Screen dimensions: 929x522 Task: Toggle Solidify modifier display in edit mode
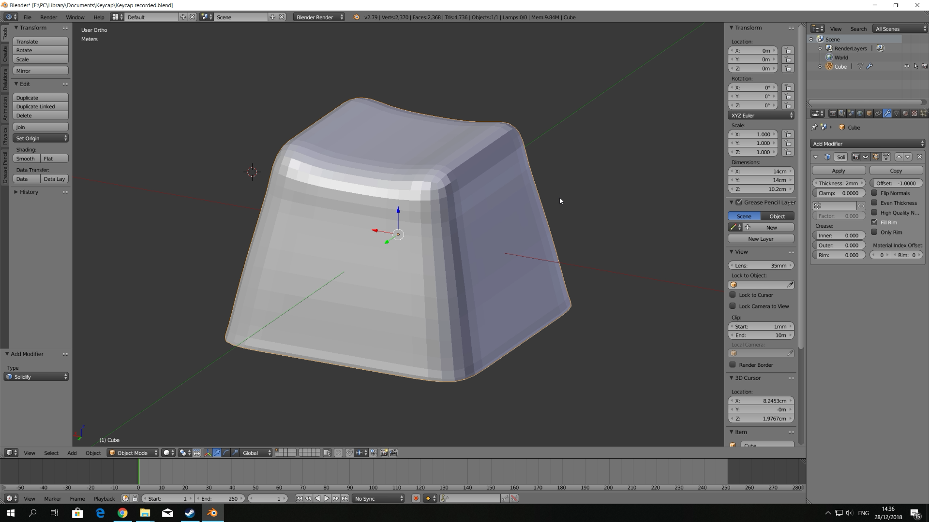876,157
